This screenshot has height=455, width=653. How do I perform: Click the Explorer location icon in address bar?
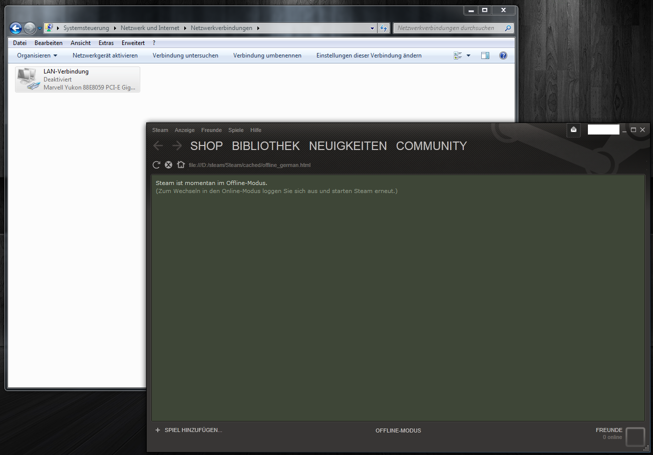(49, 28)
